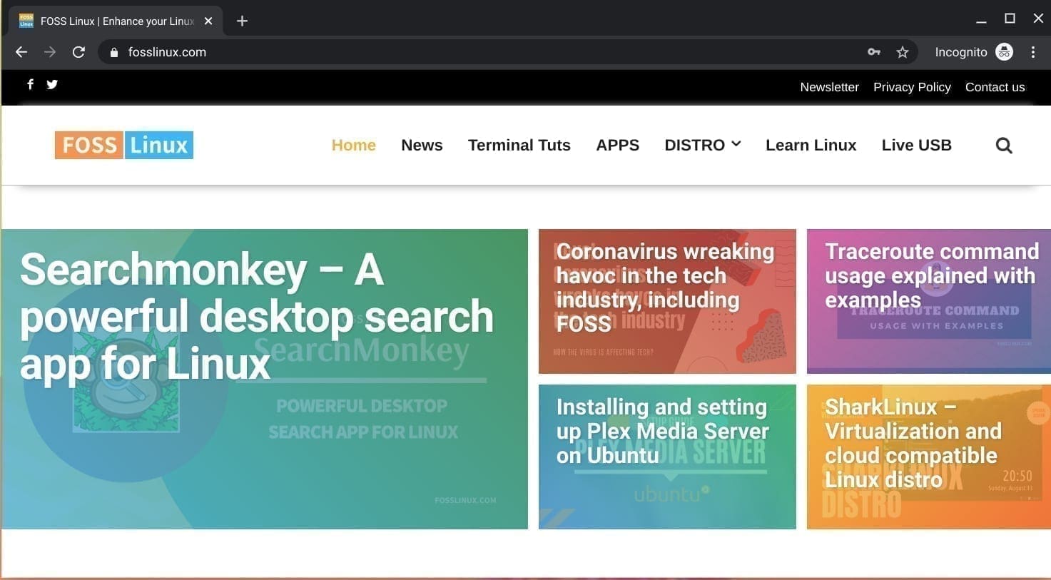This screenshot has height=580, width=1051.
Task: Click the Newsletter link
Action: (829, 87)
